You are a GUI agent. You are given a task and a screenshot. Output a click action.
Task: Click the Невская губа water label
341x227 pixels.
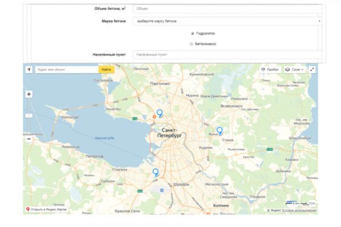(x=105, y=138)
